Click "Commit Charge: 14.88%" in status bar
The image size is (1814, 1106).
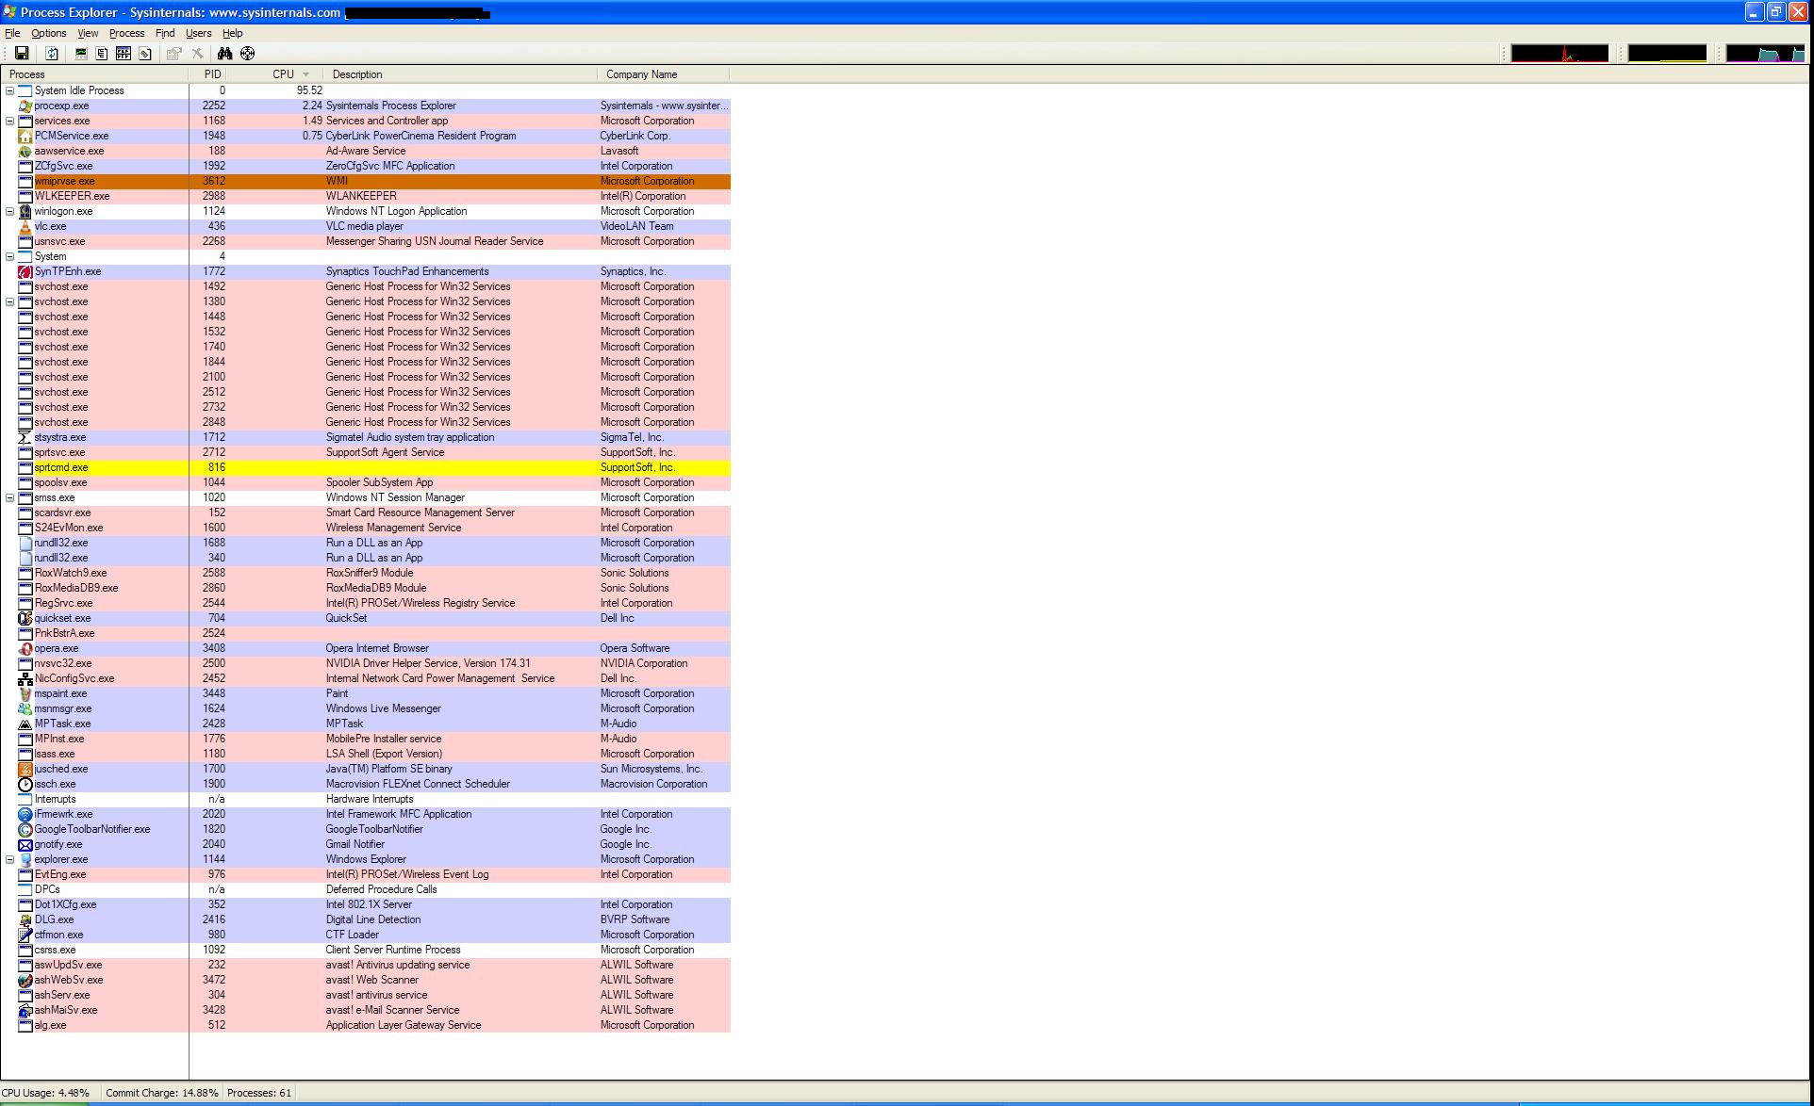click(x=161, y=1093)
